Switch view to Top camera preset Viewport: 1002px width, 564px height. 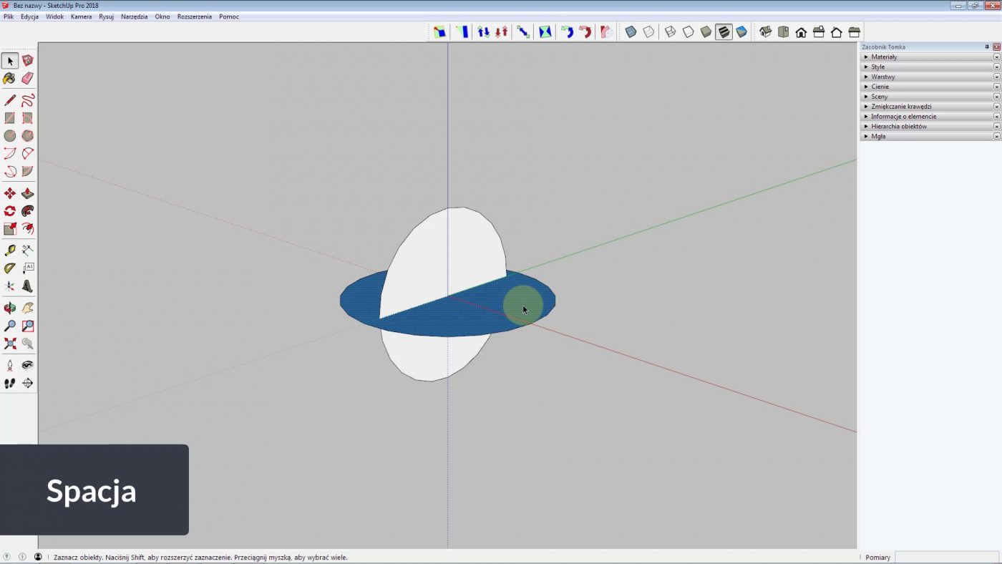[x=783, y=31]
